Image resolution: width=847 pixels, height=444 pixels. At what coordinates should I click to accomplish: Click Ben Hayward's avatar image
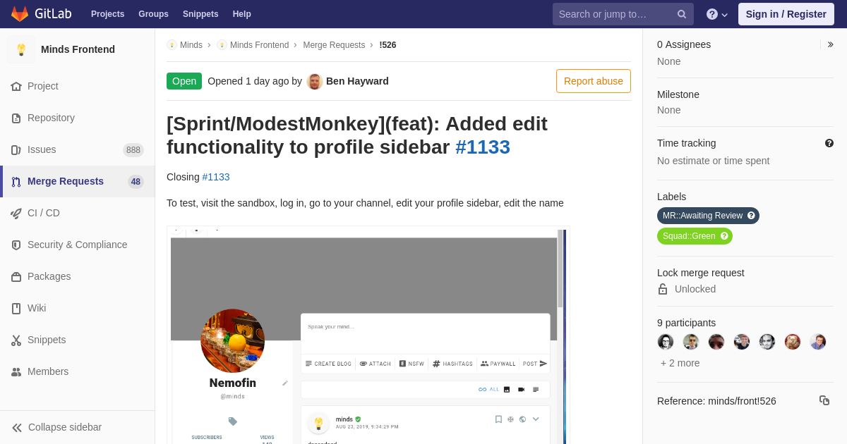tap(315, 81)
